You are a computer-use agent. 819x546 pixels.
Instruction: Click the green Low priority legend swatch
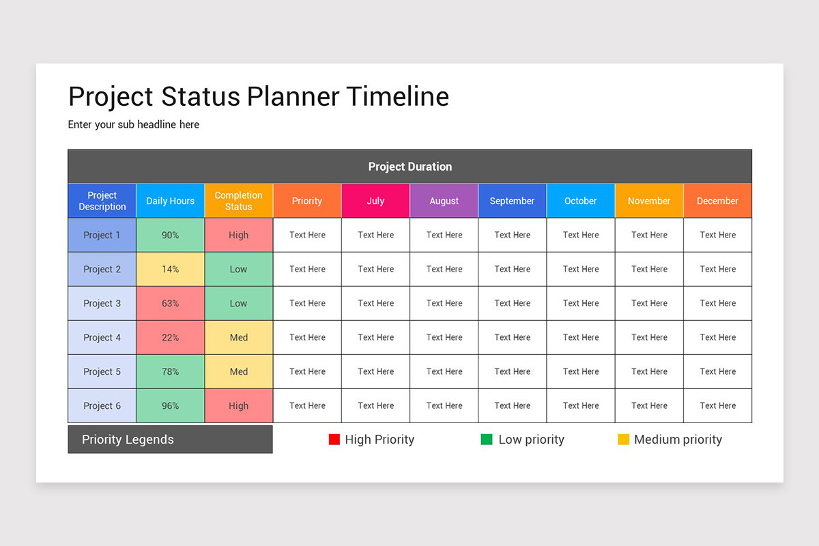click(x=487, y=440)
